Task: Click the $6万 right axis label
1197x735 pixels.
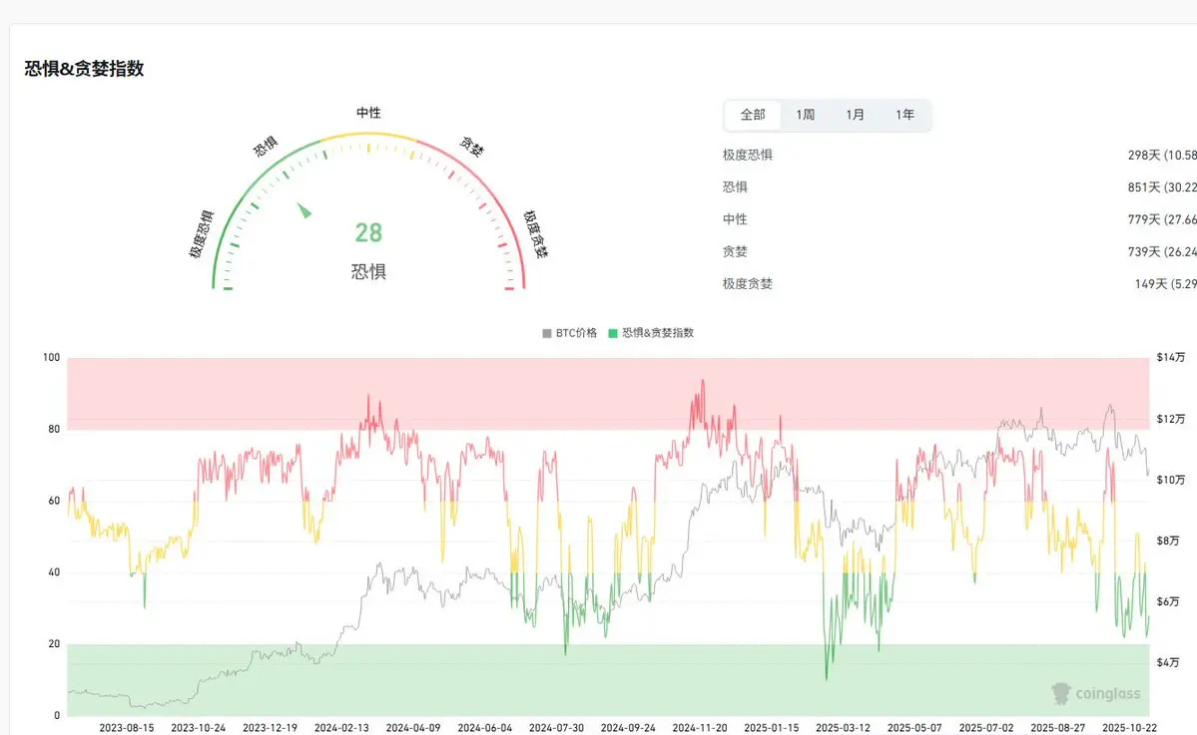Action: coord(1168,601)
